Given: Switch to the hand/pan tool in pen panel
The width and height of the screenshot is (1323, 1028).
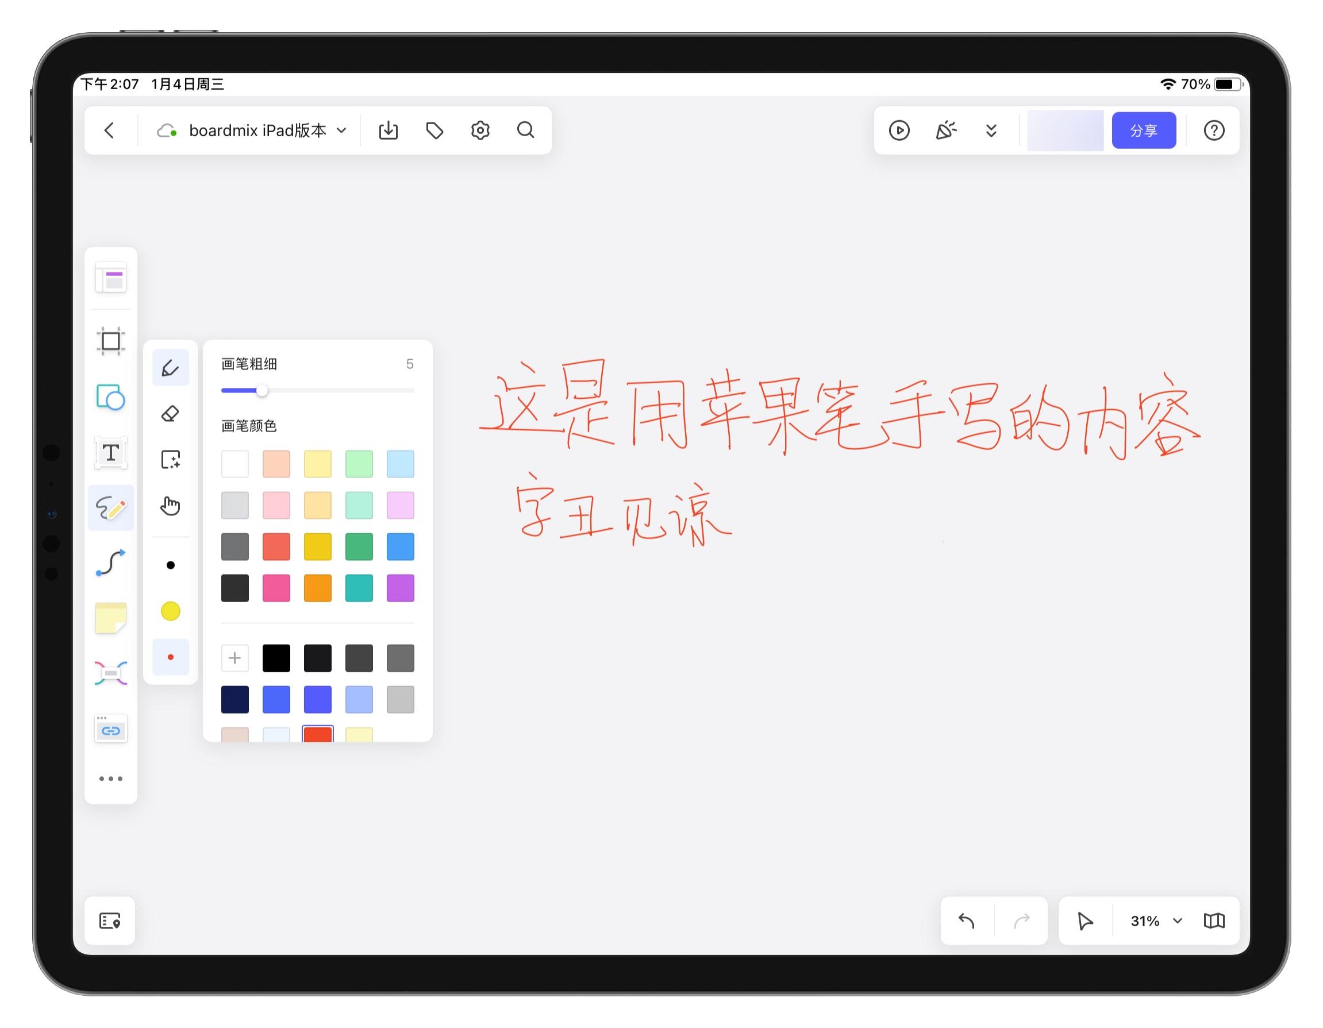Looking at the screenshot, I should 171,505.
